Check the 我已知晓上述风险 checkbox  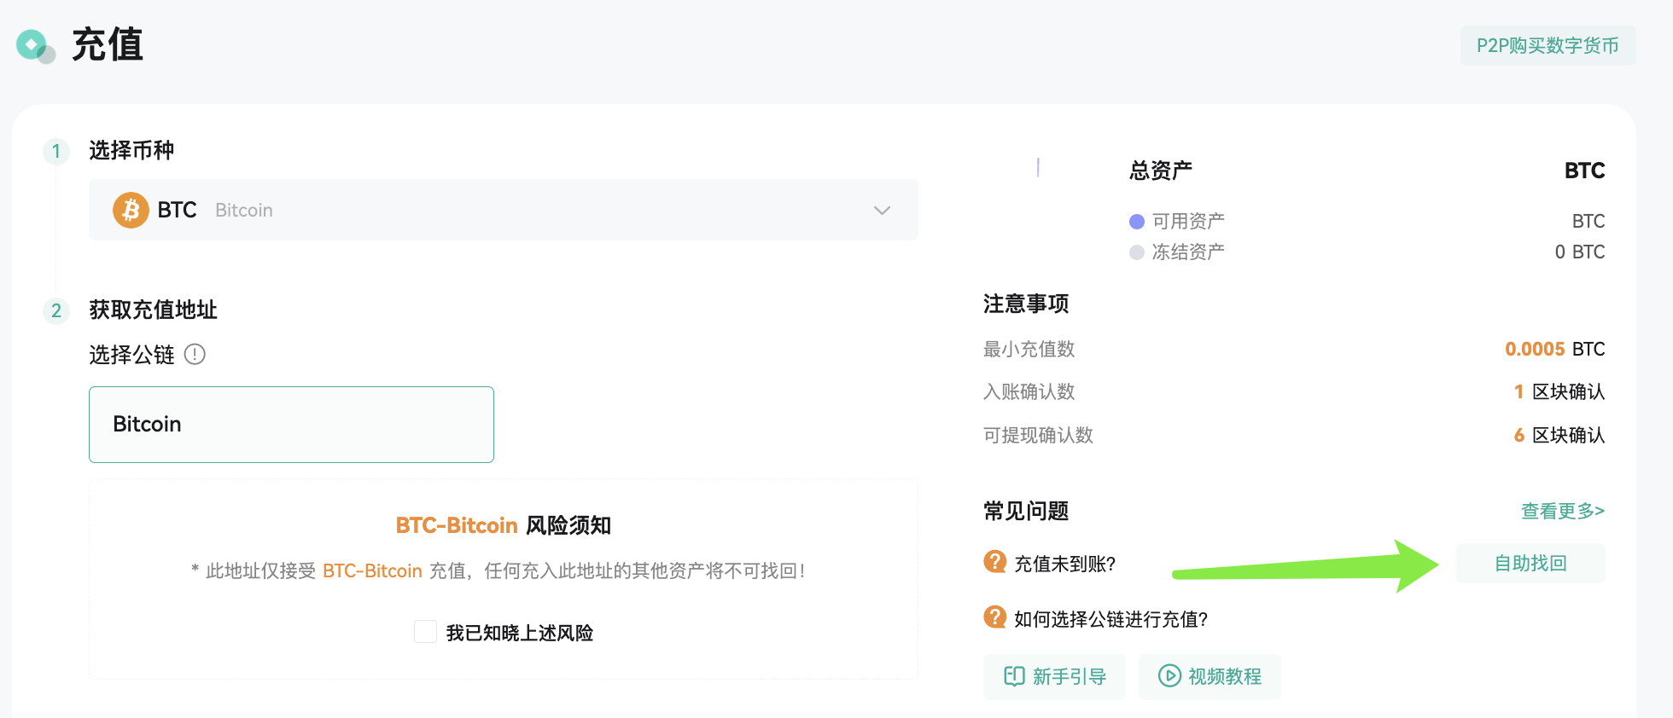coord(425,632)
